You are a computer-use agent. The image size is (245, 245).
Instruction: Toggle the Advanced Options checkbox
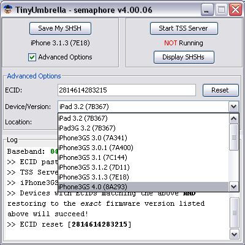(x=32, y=58)
